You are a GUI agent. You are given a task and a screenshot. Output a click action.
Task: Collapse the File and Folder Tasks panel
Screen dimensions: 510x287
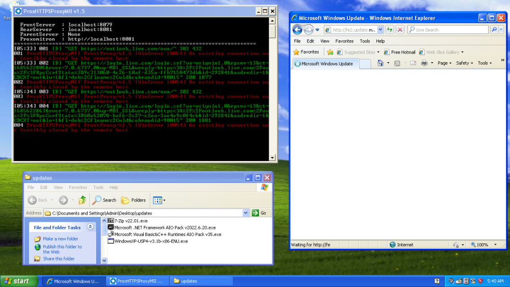coord(90,227)
